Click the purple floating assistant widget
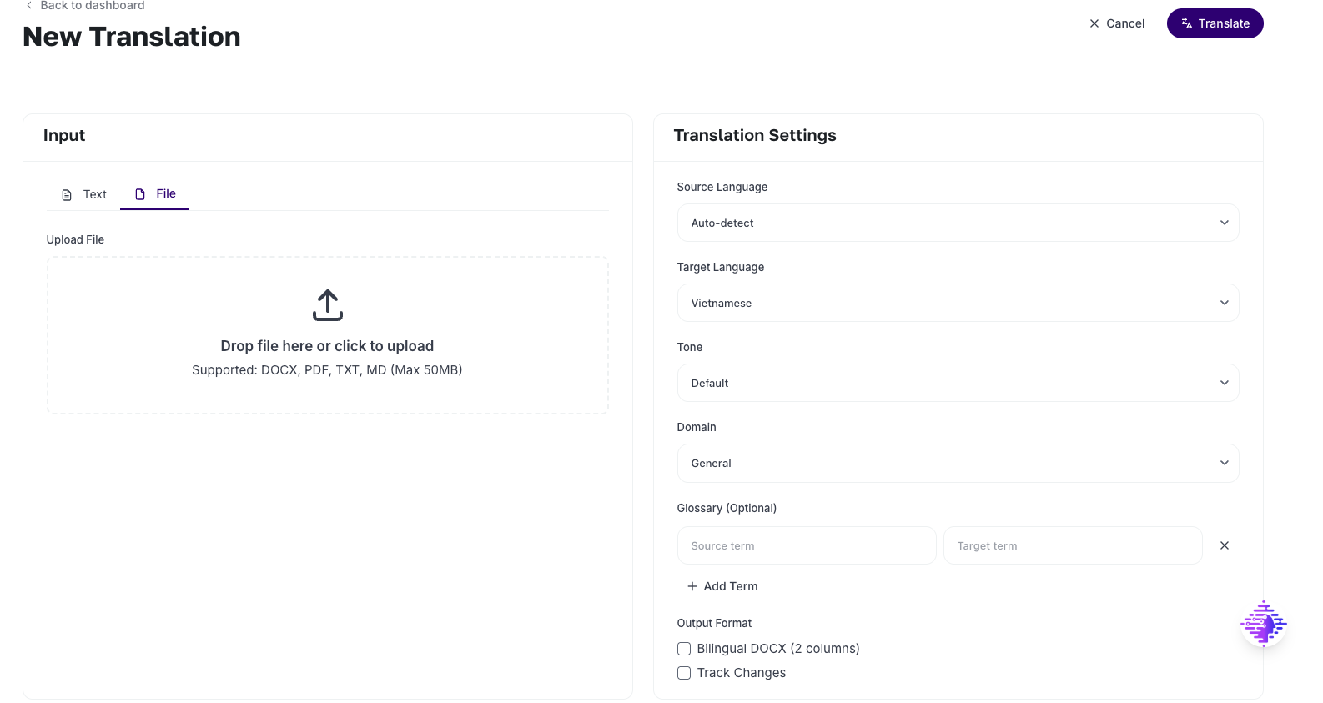This screenshot has height=703, width=1323. (x=1263, y=624)
